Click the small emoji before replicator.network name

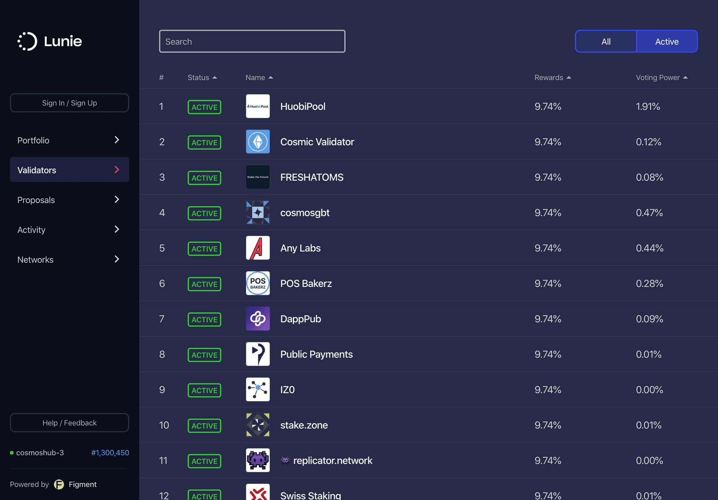(285, 460)
